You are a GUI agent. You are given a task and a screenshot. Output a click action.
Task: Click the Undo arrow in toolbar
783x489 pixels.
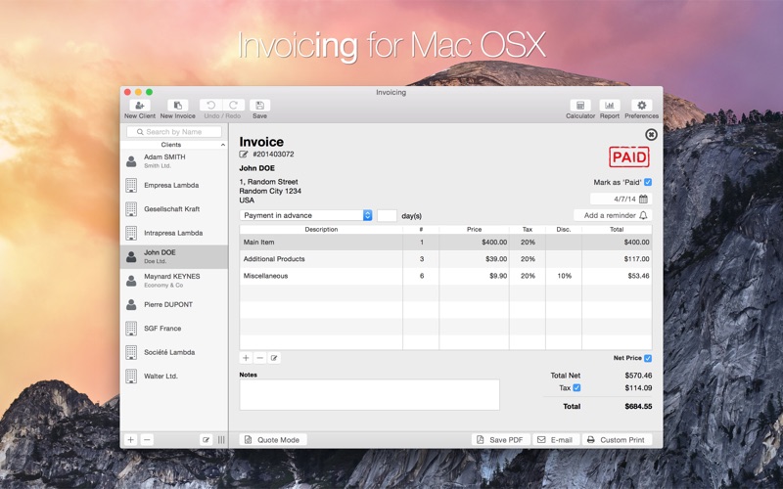click(210, 106)
